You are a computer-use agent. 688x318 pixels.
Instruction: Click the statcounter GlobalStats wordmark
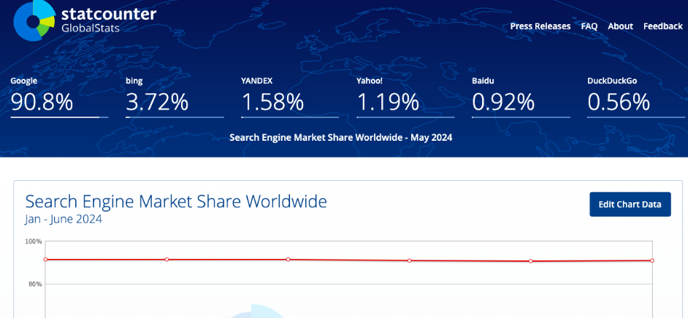click(x=108, y=20)
